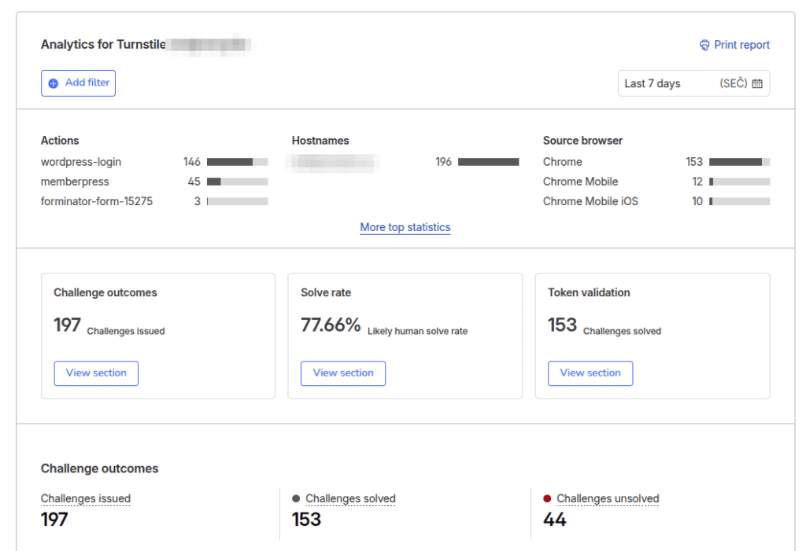Image resolution: width=806 pixels, height=551 pixels.
Task: Click the Challenges issued underlined label
Action: [85, 498]
